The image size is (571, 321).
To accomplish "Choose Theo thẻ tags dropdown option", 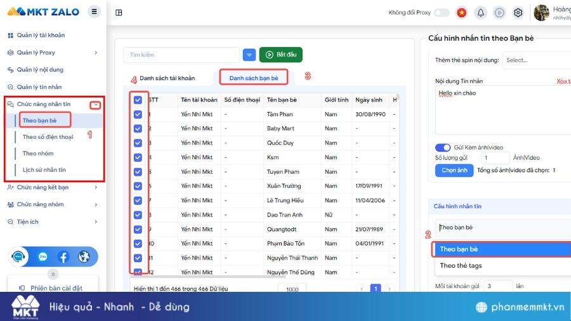I will click(x=503, y=266).
